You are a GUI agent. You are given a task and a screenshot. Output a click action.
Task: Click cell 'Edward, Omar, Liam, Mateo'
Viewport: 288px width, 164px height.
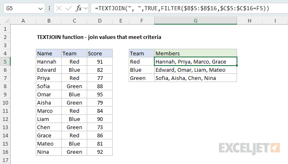pyautogui.click(x=195, y=70)
